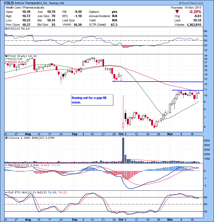Image resolution: width=214 pixels, height=222 pixels.
Task: Click the VWAP value 10.39
Action: pyautogui.click(x=78, y=25)
